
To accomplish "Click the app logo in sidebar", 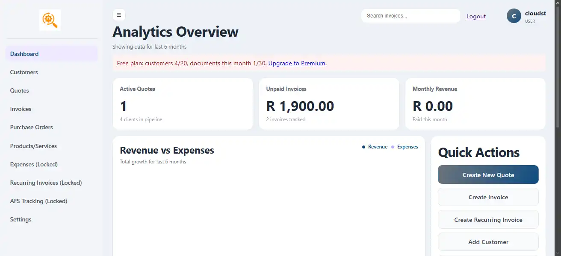I will (x=50, y=20).
